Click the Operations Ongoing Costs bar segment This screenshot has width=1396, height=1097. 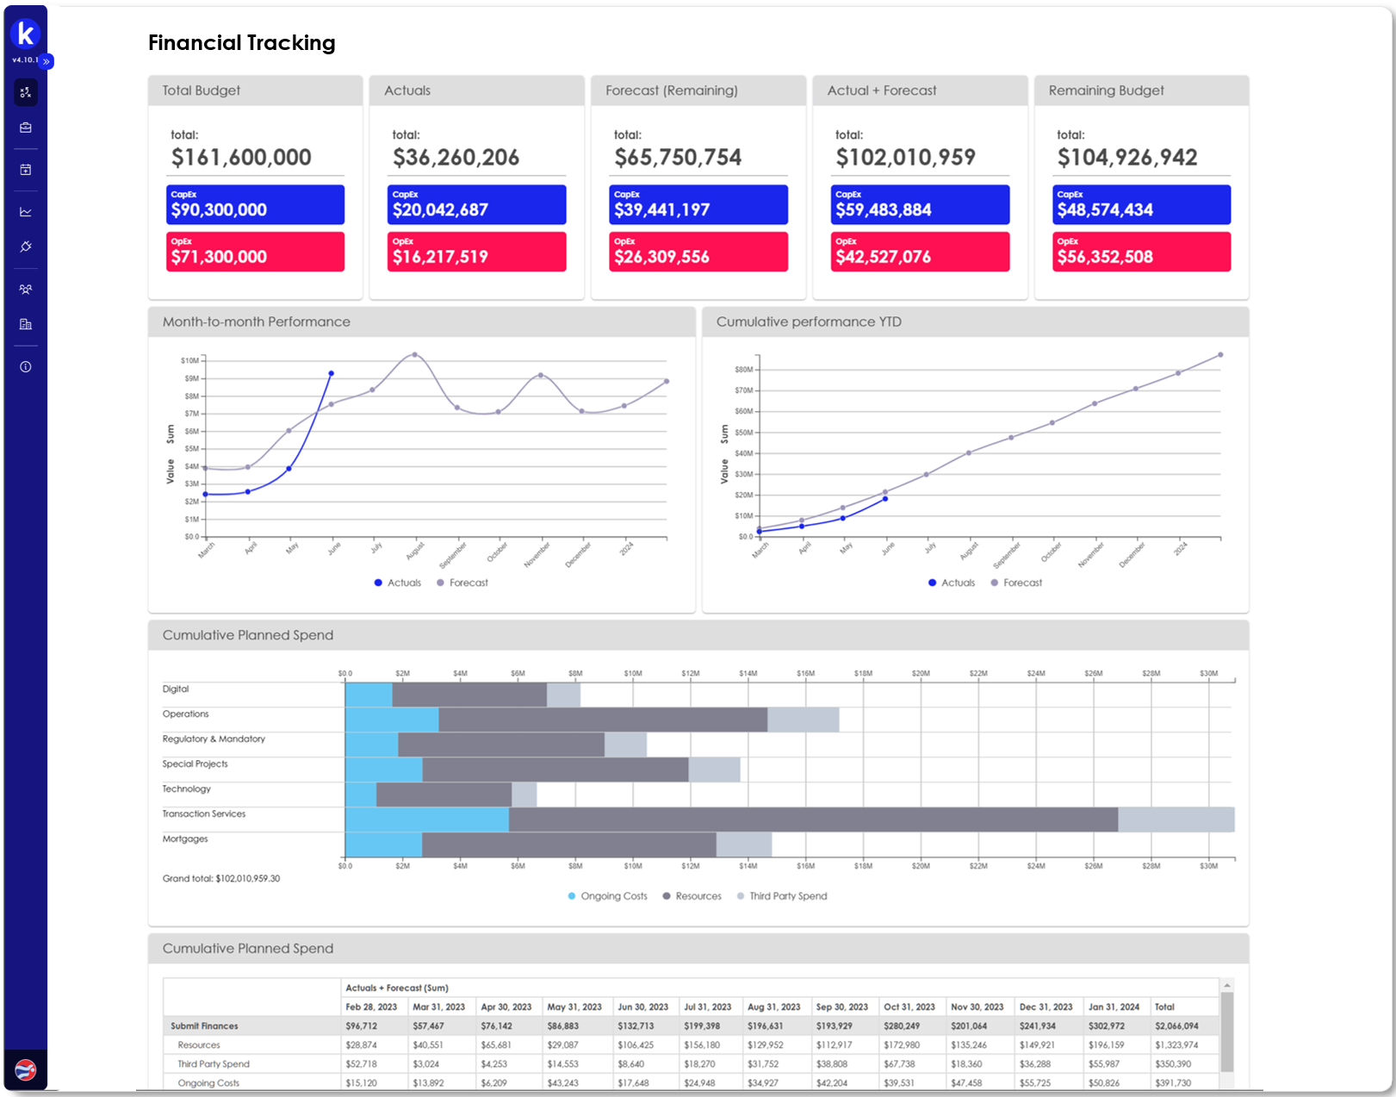pos(392,720)
